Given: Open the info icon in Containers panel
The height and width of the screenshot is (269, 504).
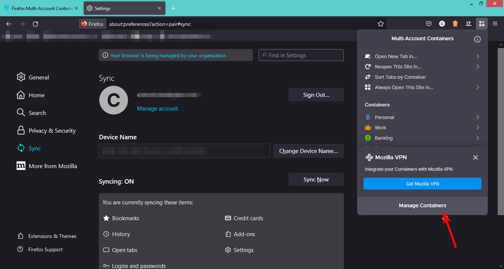Looking at the screenshot, I should [x=477, y=39].
